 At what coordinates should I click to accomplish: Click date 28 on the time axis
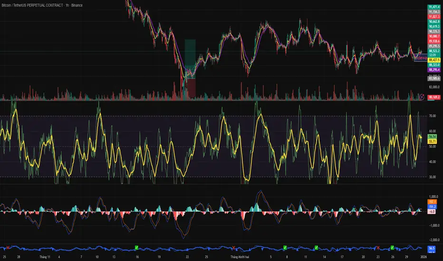[19, 257]
